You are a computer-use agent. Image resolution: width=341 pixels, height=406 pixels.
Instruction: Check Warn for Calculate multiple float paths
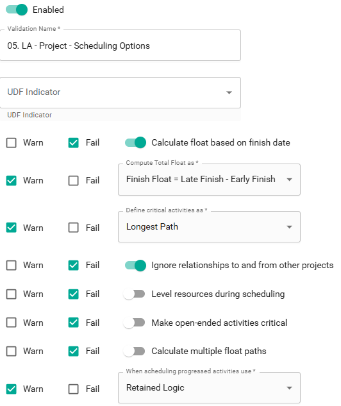tap(12, 351)
